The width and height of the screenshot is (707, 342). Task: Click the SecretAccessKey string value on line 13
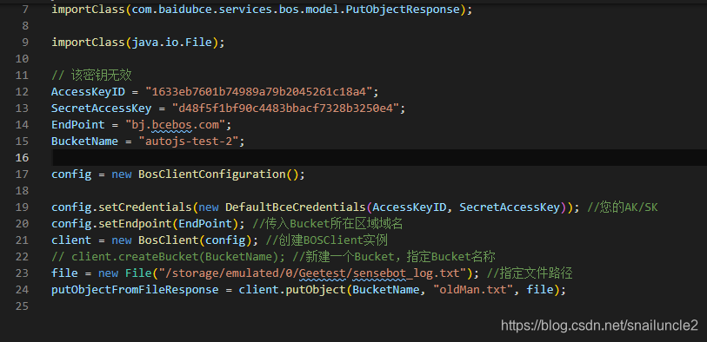pyautogui.click(x=285, y=108)
